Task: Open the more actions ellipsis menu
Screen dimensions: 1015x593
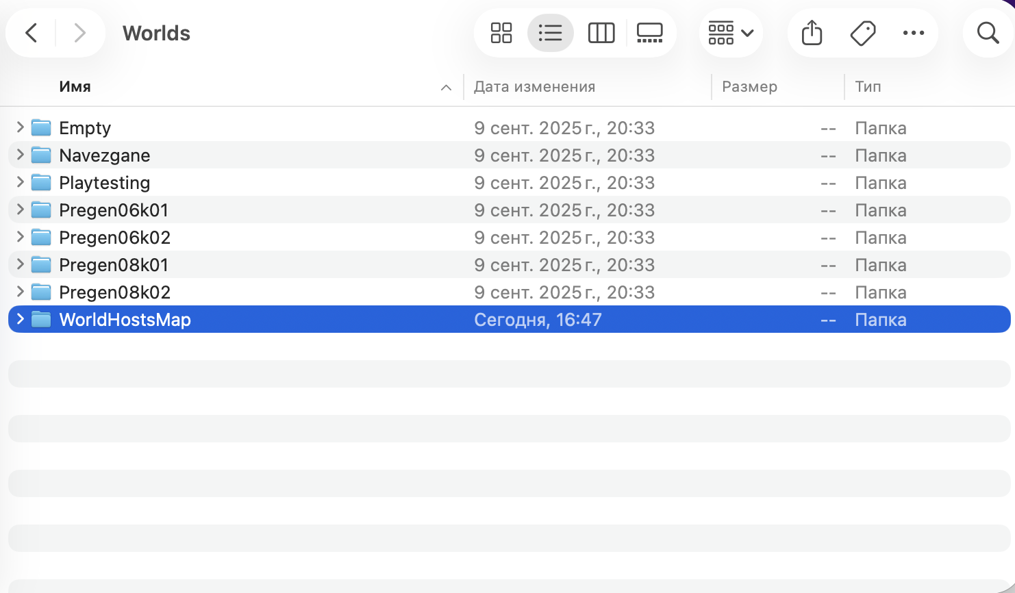Action: [913, 33]
